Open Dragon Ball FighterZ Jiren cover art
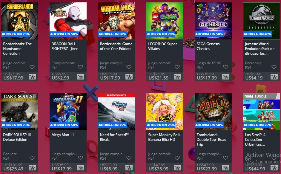 pyautogui.click(x=68, y=21)
